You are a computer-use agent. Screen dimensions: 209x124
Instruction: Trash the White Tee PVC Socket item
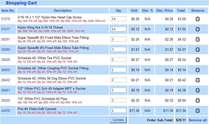[x=198, y=60]
